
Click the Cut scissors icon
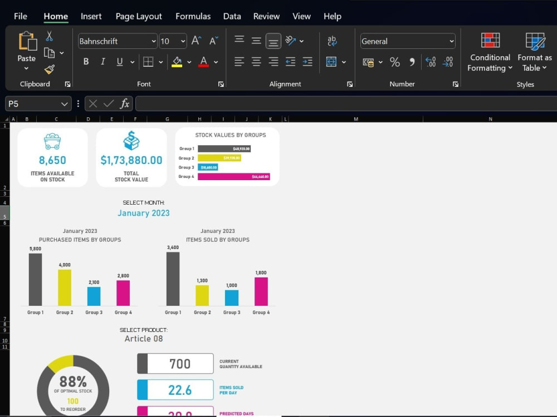click(x=49, y=36)
